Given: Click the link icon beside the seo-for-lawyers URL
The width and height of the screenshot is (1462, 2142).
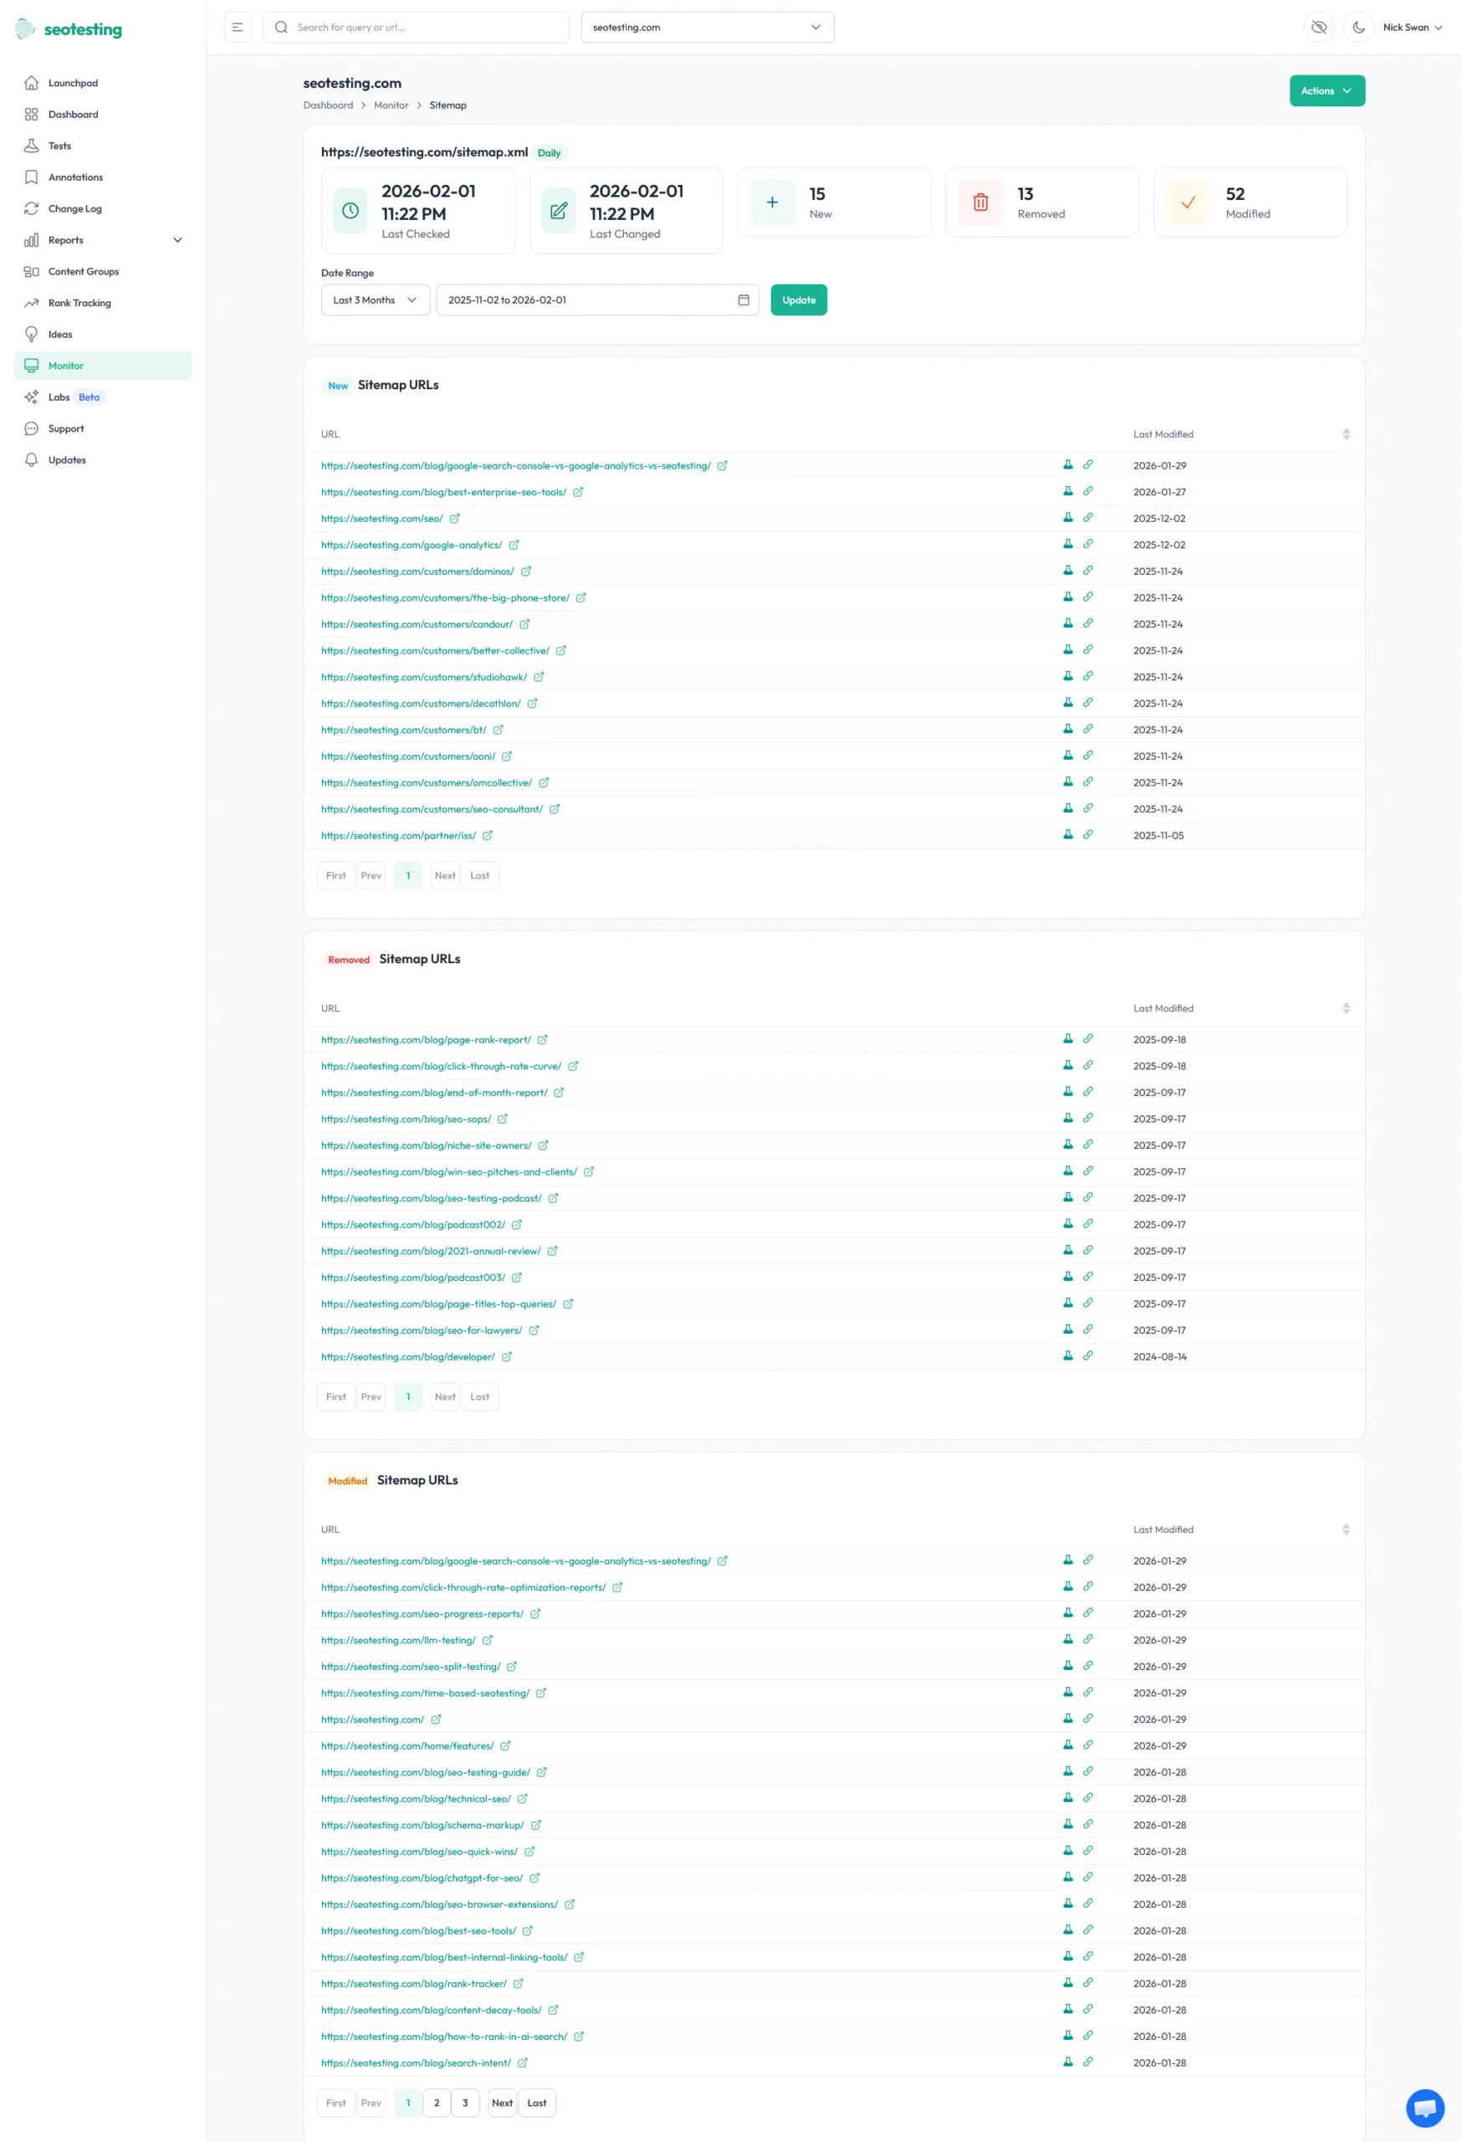Looking at the screenshot, I should tap(1089, 1328).
